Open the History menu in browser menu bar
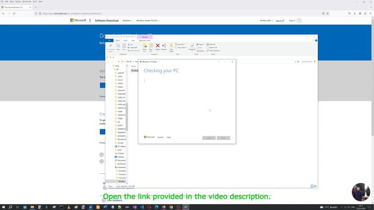 (x=18, y=1)
